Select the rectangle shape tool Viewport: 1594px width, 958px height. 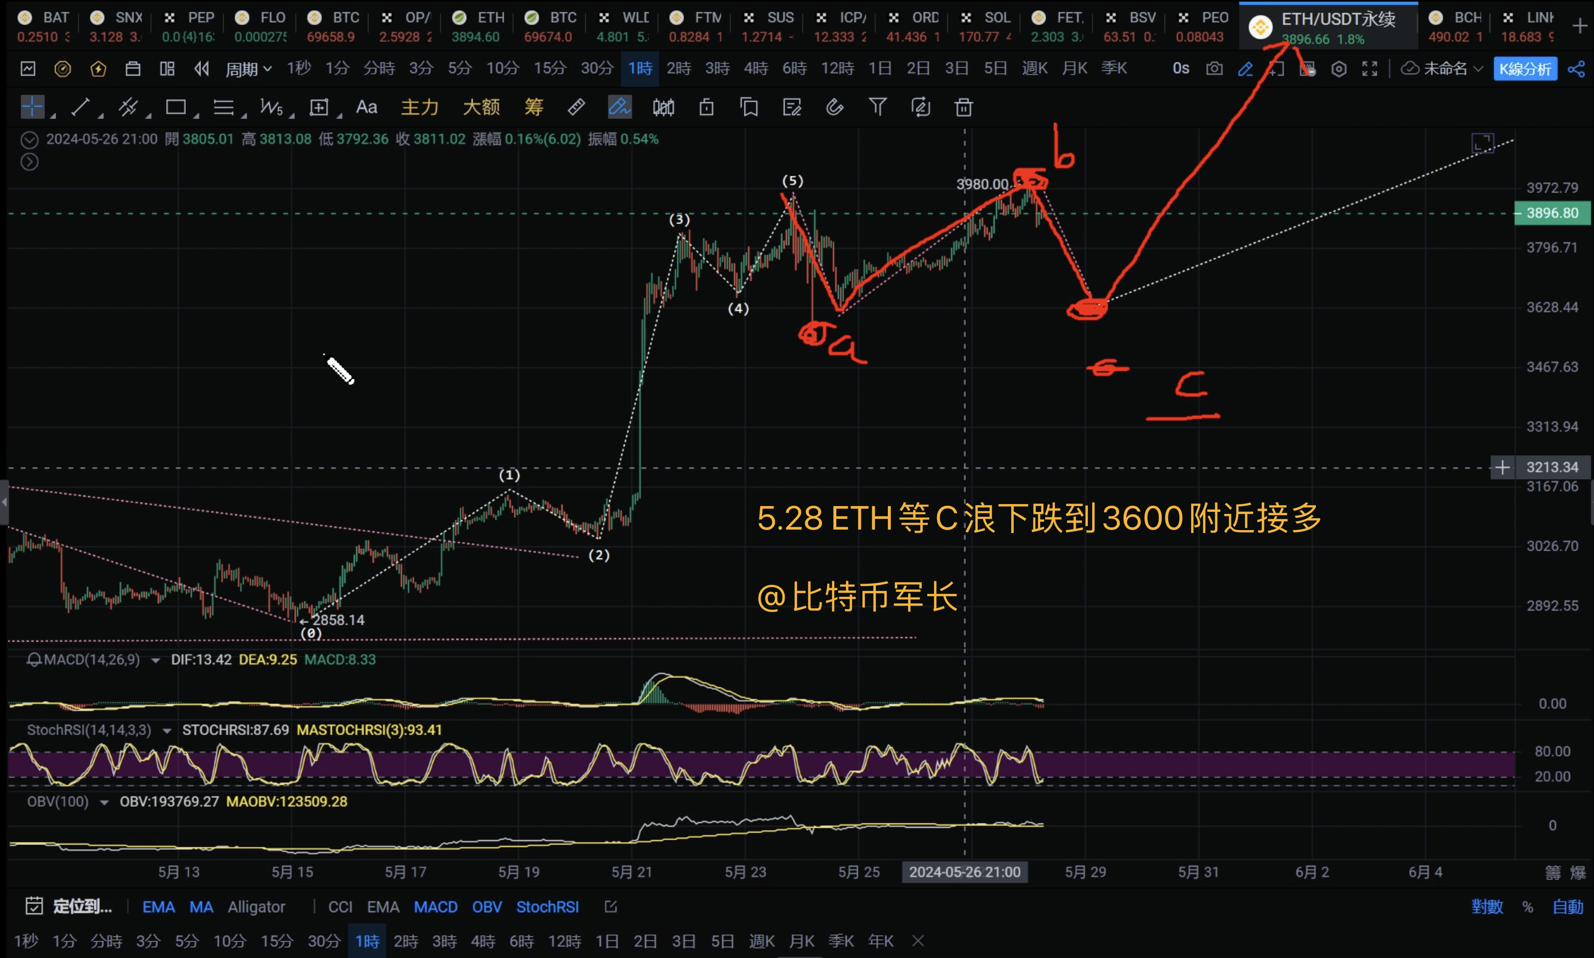175,107
